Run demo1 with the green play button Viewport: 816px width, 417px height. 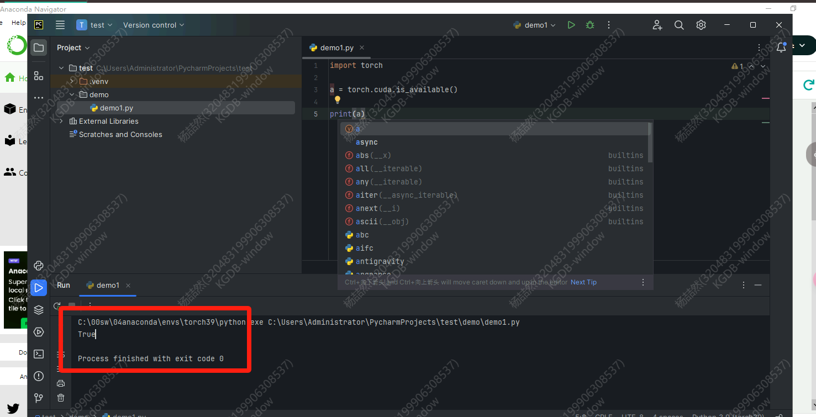pyautogui.click(x=571, y=25)
